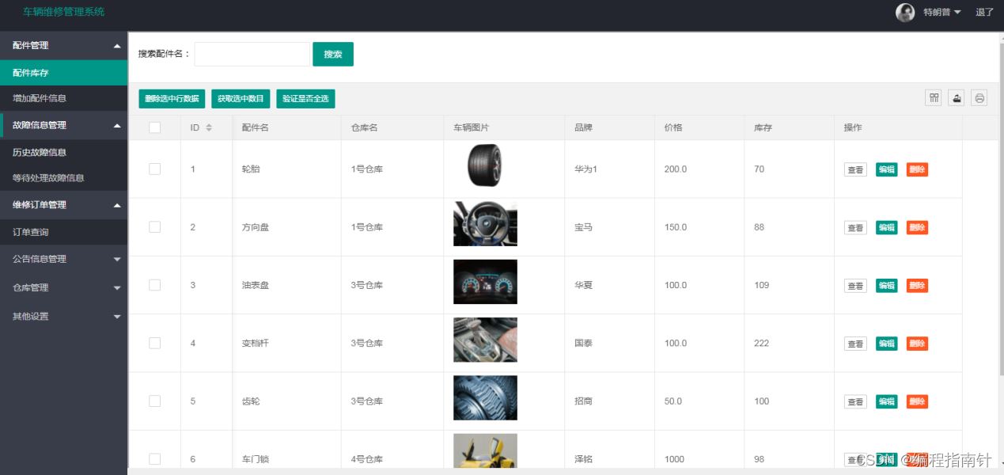1004x475 pixels.
Task: Open the column filter icon
Action: 934,98
